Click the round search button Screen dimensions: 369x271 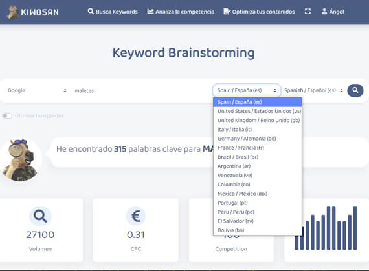point(355,90)
